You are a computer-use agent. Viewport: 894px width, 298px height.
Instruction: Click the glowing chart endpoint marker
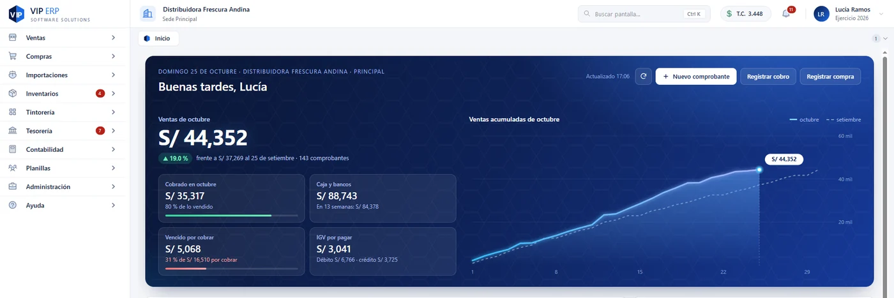pos(759,170)
